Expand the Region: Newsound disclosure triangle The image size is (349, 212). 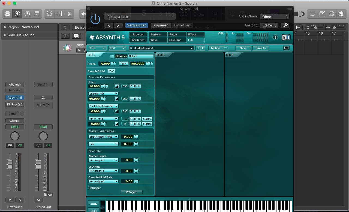point(5,27)
